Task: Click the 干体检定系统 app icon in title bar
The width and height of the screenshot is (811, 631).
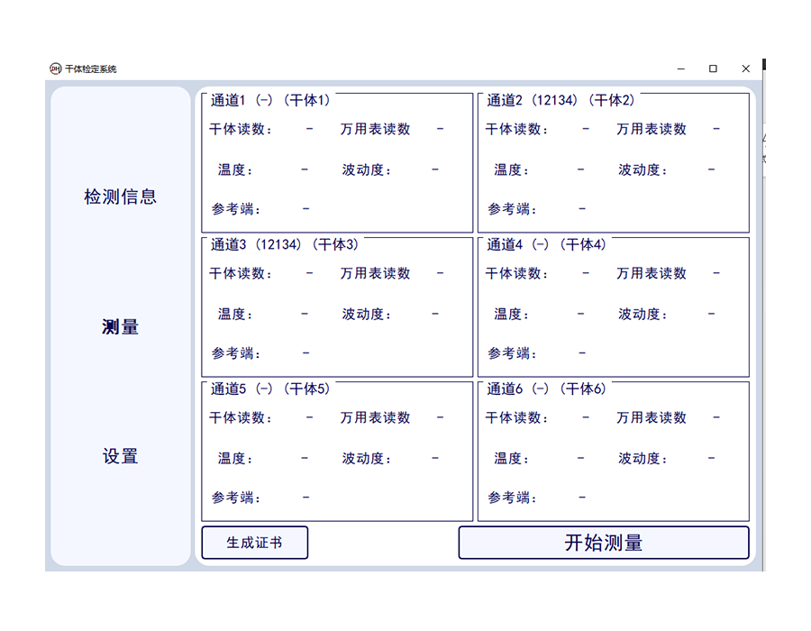Action: 55,69
